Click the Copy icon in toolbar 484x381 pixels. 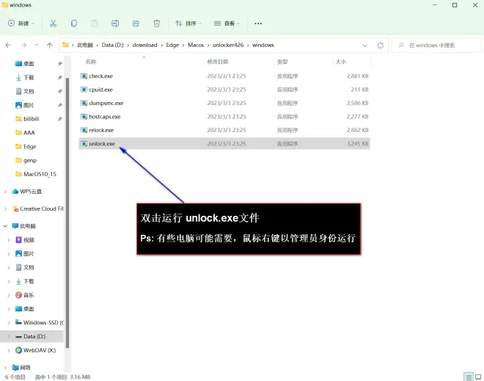(74, 23)
